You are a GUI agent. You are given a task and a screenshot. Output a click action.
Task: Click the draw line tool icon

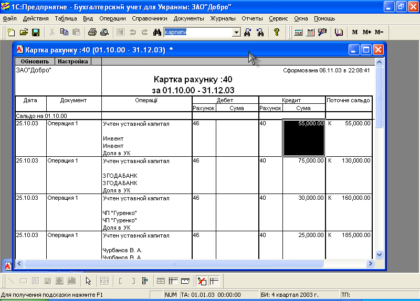point(11,281)
